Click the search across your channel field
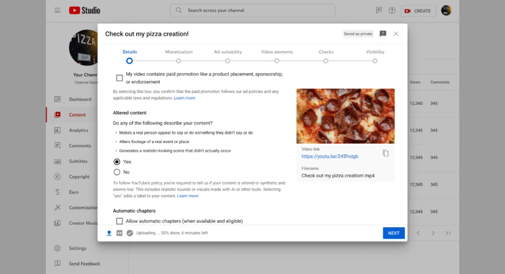 click(252, 10)
